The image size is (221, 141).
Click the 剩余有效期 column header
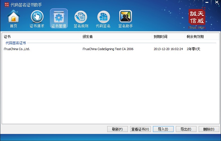pyautogui.click(x=201, y=37)
